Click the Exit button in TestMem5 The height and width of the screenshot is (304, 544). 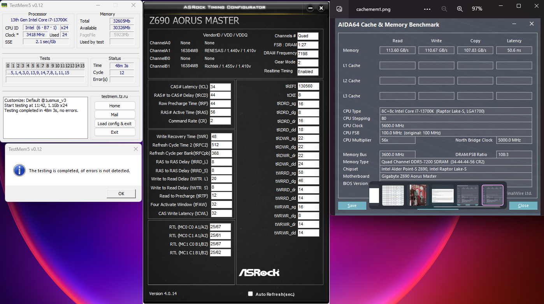point(115,132)
